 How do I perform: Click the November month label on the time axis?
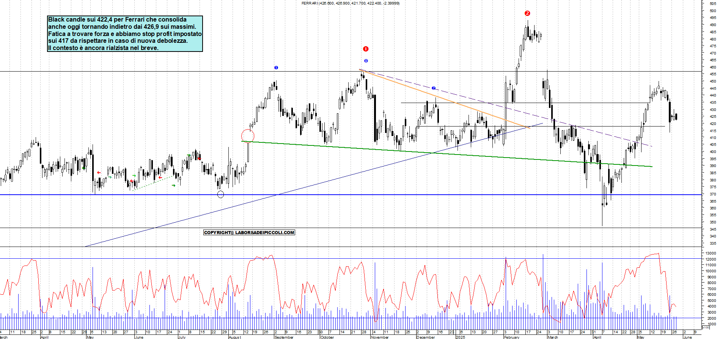click(x=380, y=337)
